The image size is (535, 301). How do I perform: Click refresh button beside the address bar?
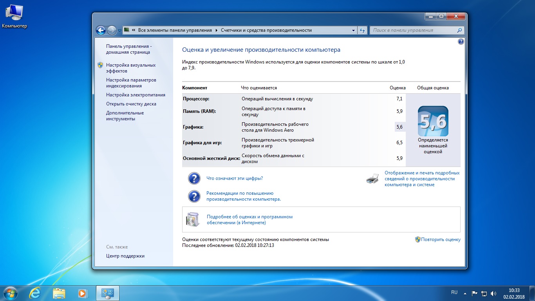(363, 30)
